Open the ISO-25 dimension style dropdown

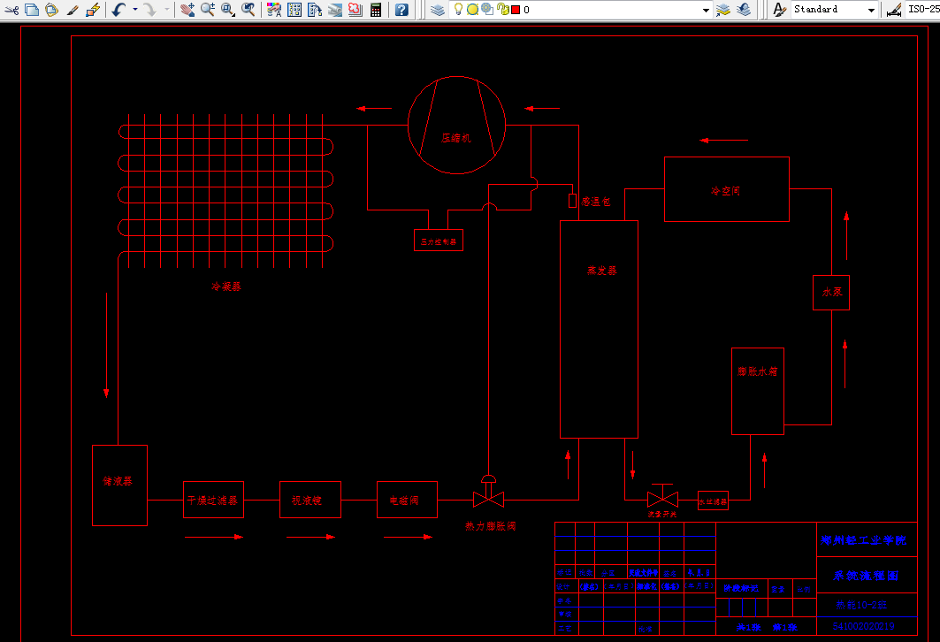(923, 9)
